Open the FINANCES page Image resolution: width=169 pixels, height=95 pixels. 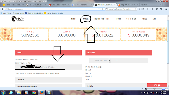(x=85, y=19)
